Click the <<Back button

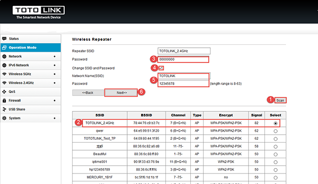pyautogui.click(x=88, y=92)
